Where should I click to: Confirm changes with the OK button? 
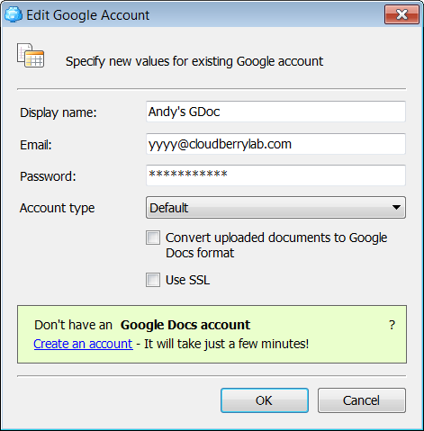(x=265, y=400)
